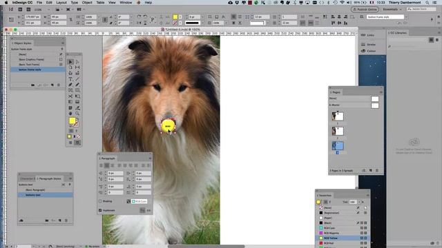Click align center in Paragraph panel
Screen dimensions: 442x248
[x=106, y=165]
